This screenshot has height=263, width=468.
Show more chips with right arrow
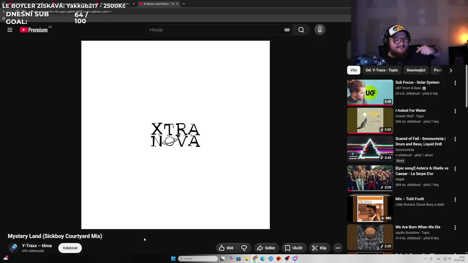tap(450, 70)
